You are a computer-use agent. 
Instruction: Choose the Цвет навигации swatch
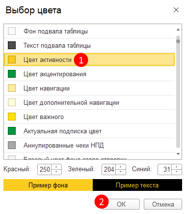(x=12, y=88)
